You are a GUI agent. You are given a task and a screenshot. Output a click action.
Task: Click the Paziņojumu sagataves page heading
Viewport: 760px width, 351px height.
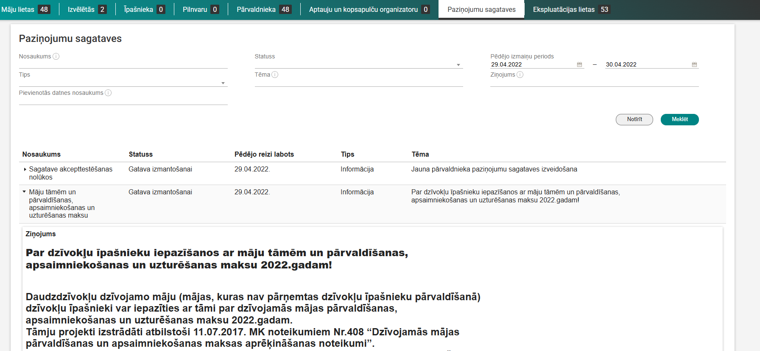click(x=70, y=39)
